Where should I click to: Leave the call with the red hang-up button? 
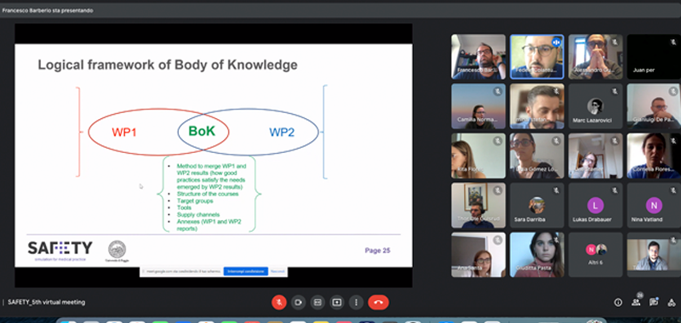click(378, 303)
